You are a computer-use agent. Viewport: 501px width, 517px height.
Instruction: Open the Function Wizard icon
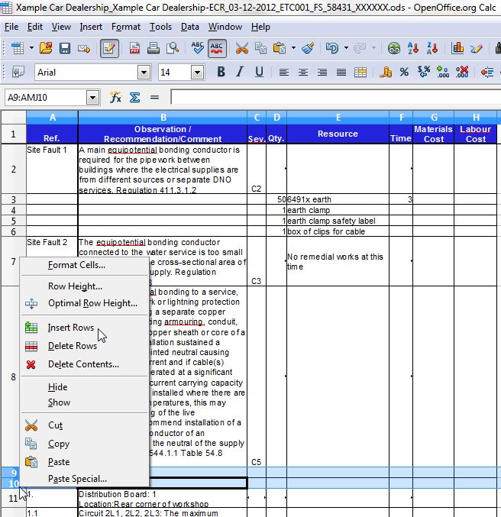115,98
